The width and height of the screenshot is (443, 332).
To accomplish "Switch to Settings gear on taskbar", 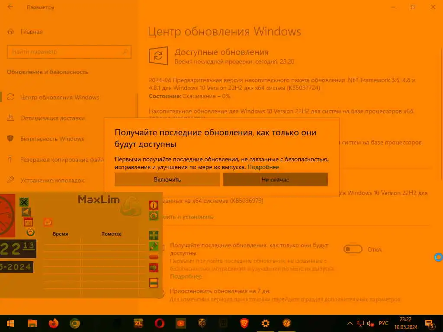I will pyautogui.click(x=265, y=323).
